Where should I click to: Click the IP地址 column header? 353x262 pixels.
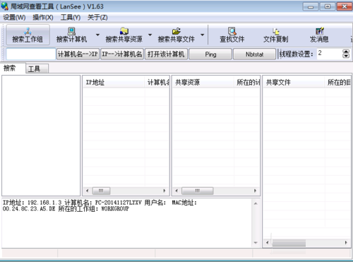pyautogui.click(x=114, y=82)
